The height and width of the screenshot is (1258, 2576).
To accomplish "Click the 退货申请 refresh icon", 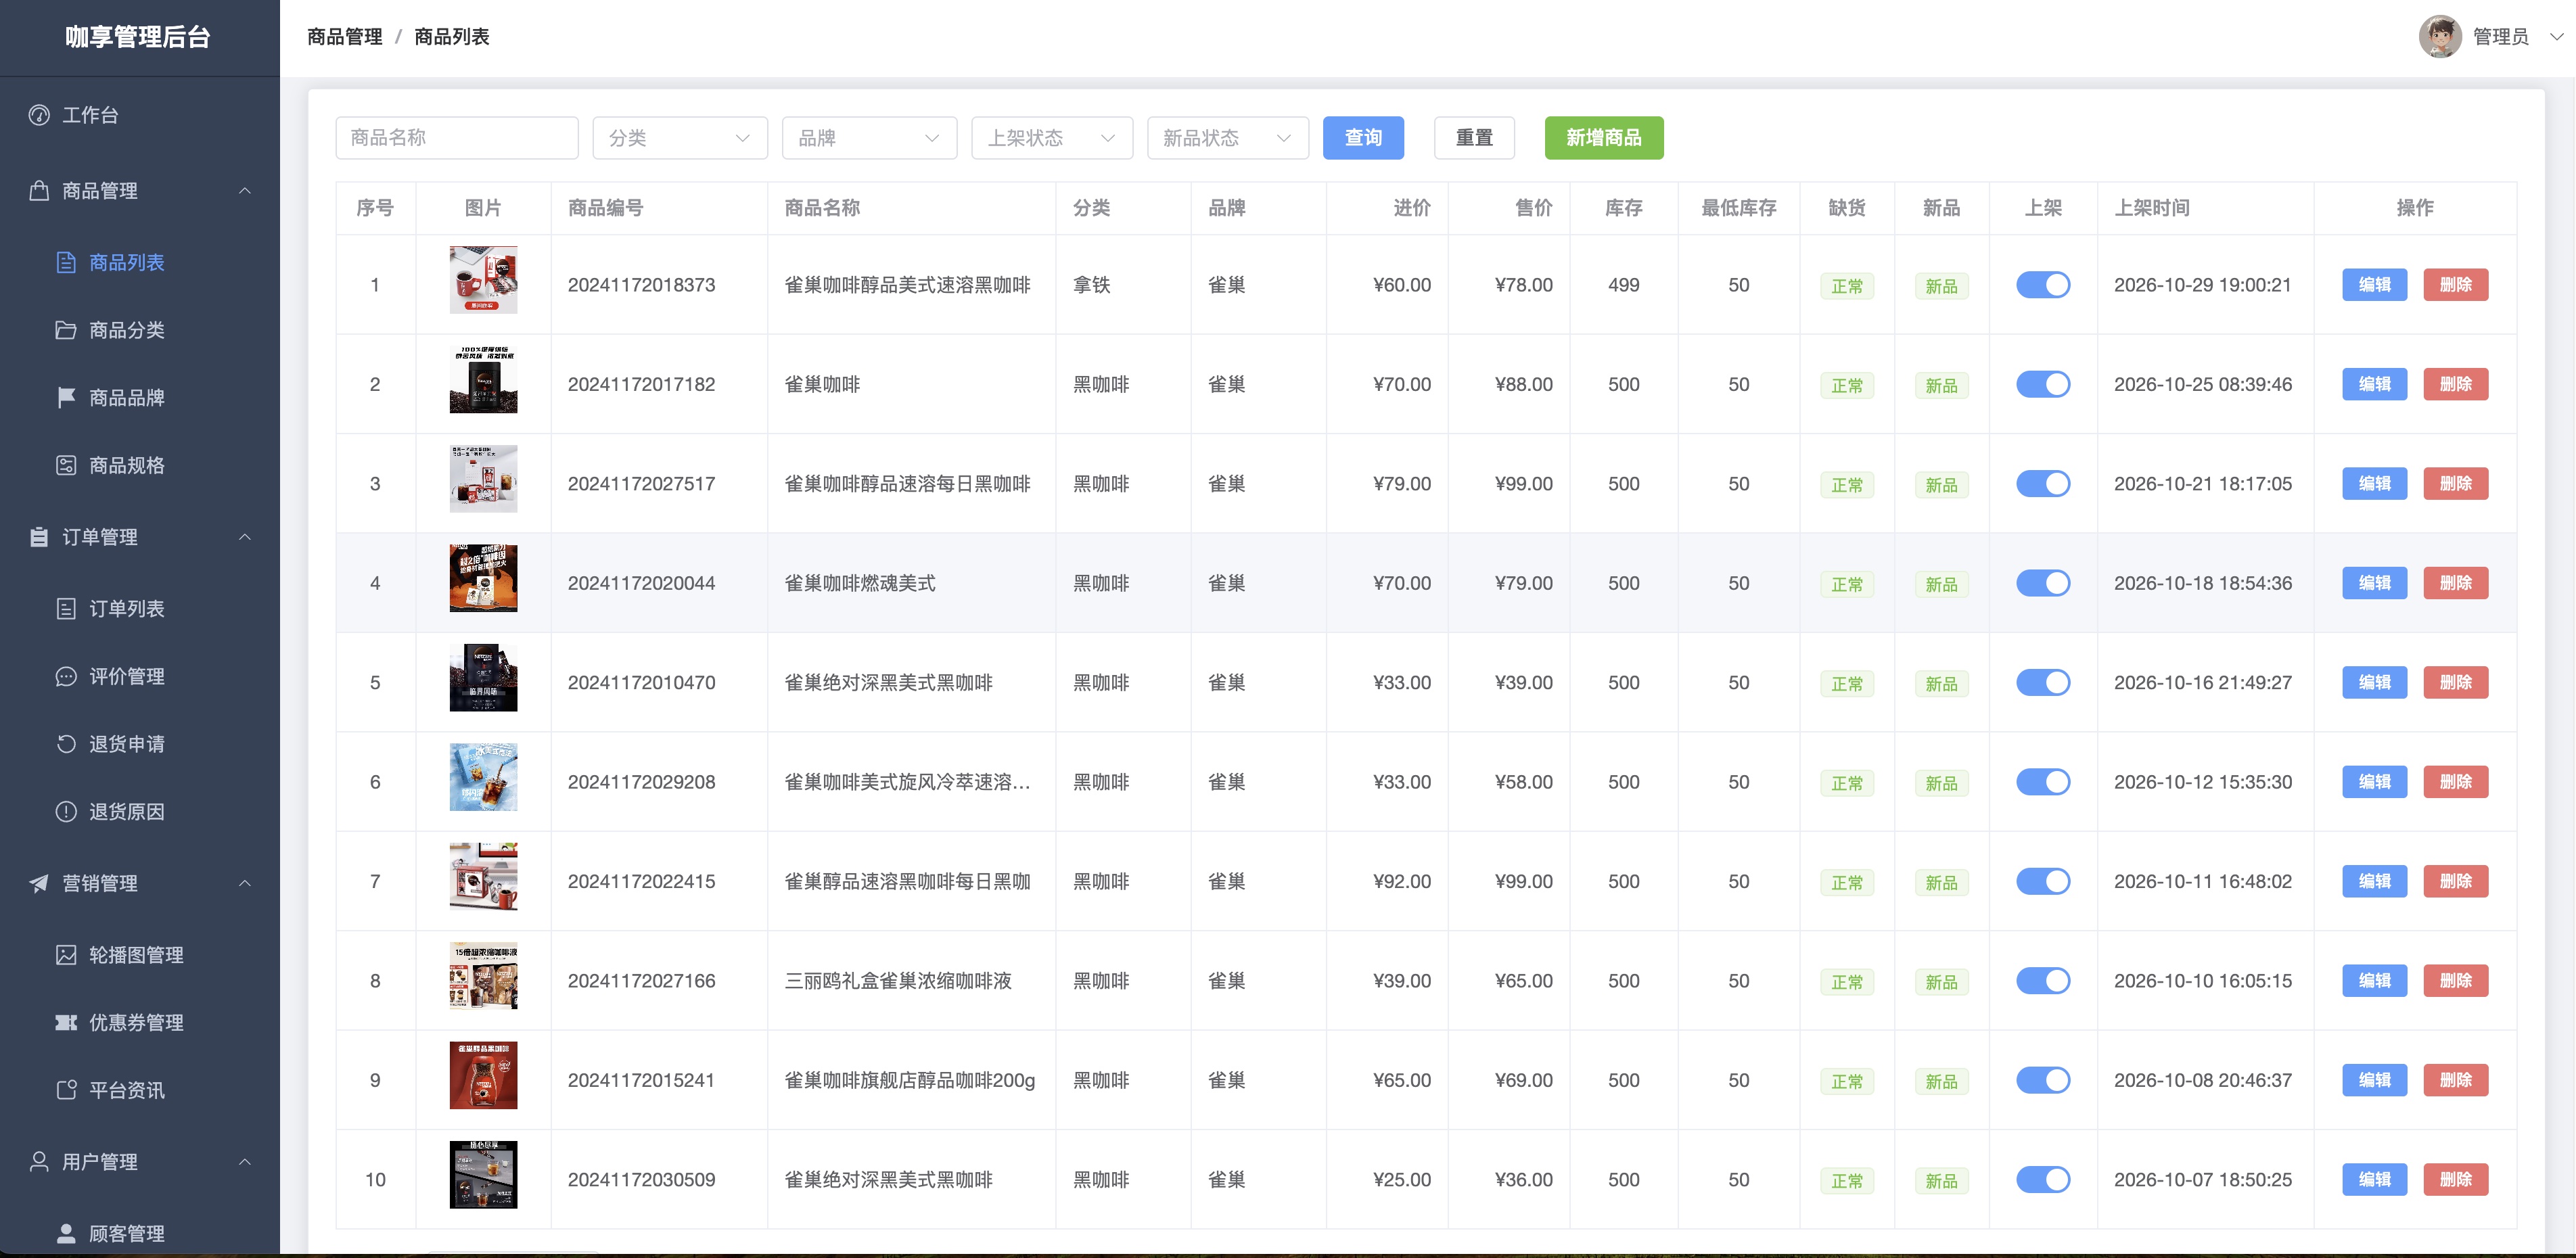I will [66, 744].
